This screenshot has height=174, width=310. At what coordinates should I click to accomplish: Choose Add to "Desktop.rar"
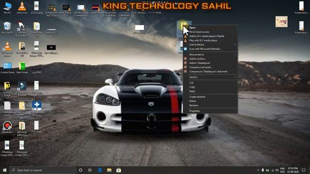point(210,63)
